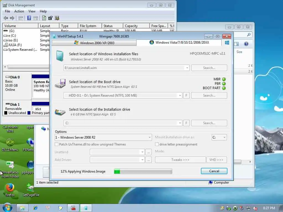This screenshot has height=212, width=283.
Task: Open Internet Explorer from the taskbar
Action: pos(35,208)
